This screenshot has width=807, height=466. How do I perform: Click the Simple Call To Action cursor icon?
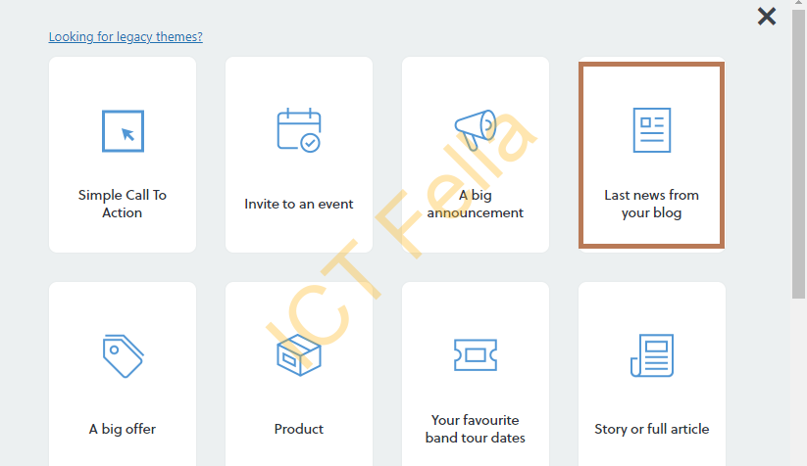(x=123, y=131)
